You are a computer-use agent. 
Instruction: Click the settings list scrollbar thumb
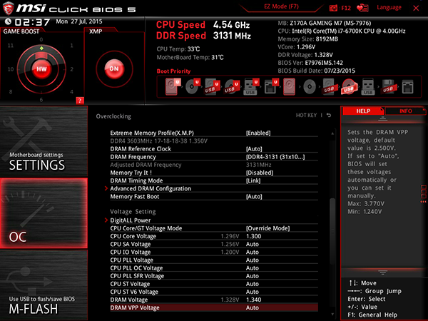click(332, 231)
